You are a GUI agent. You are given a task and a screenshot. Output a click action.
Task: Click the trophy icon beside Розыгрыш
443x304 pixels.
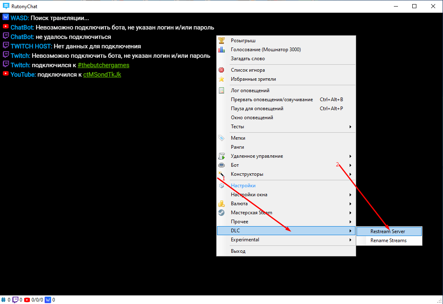pos(221,41)
